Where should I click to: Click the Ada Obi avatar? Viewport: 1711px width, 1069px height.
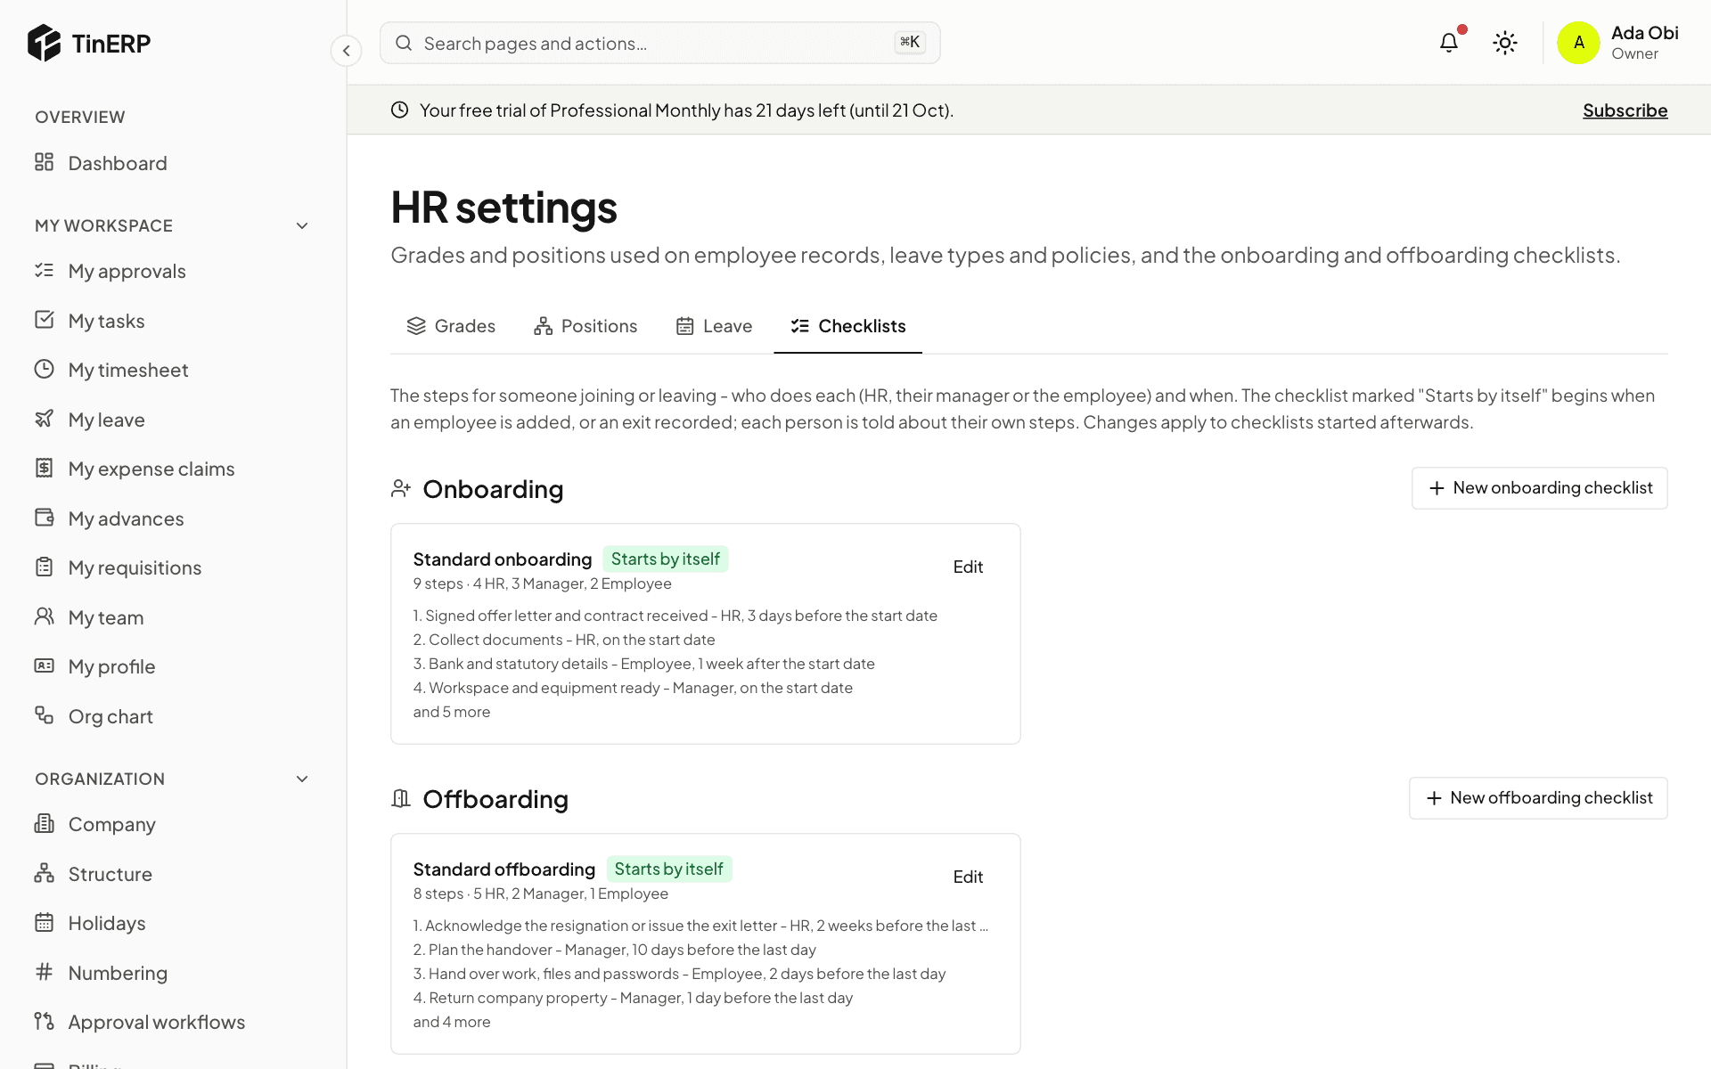coord(1578,43)
